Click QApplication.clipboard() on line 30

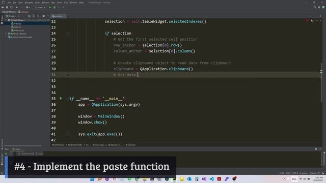[x=167, y=69]
